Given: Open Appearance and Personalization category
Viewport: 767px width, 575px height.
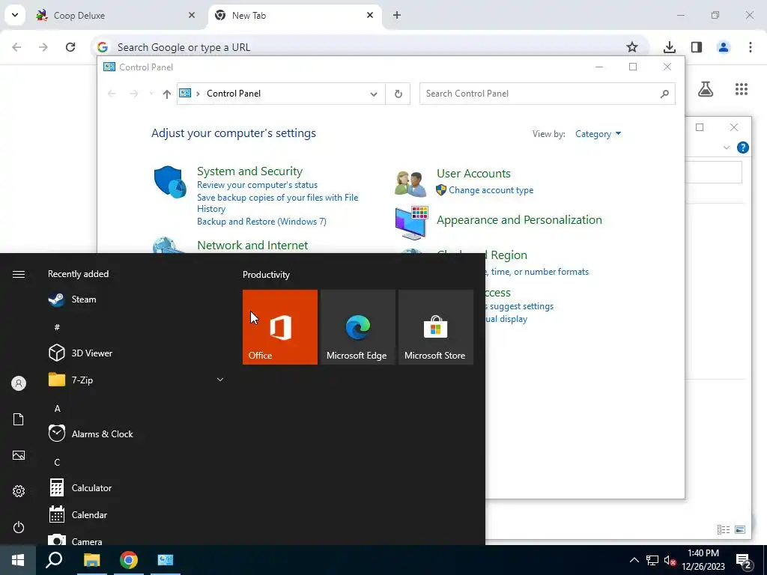Looking at the screenshot, I should [519, 220].
